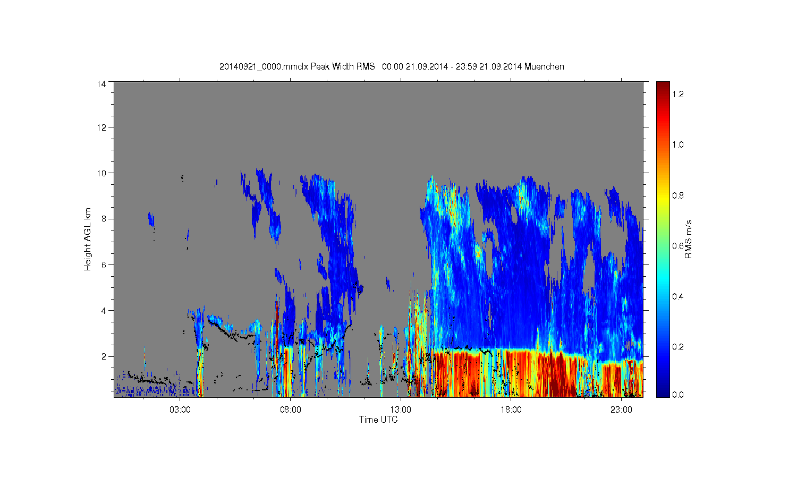
Task: Click the 'Height AGL km' y-axis label
Action: pyautogui.click(x=88, y=239)
